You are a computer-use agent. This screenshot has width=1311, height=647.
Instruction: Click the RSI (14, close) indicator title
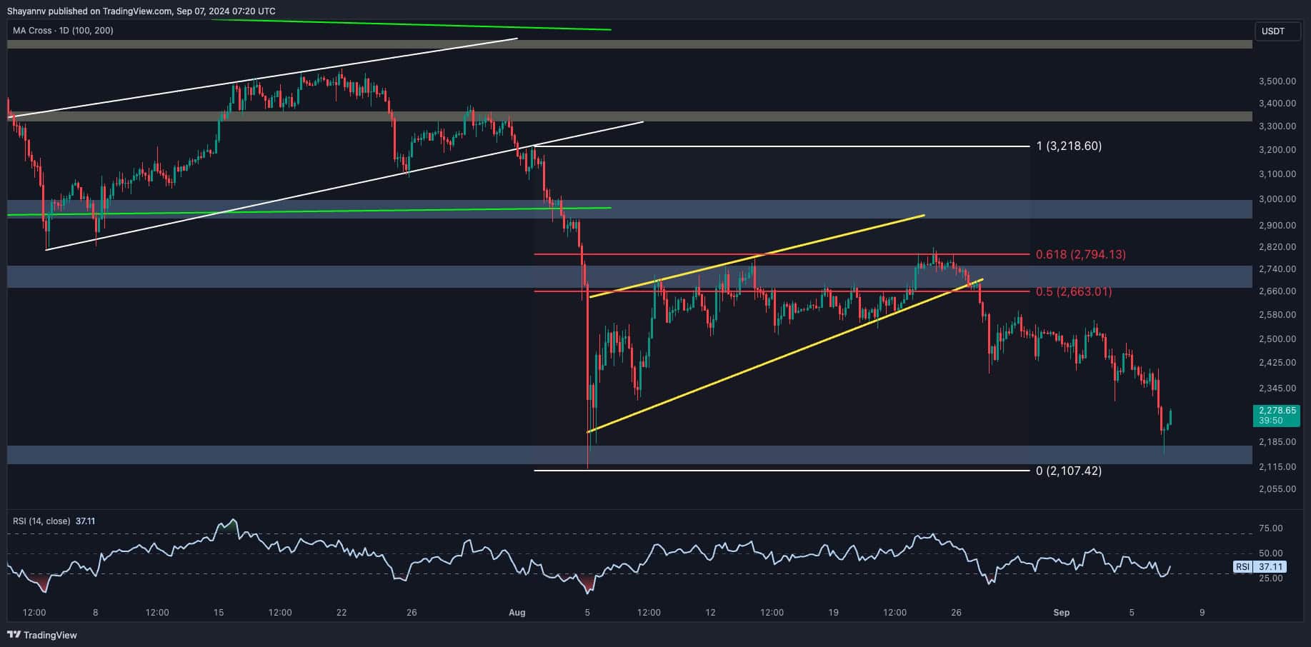tap(43, 521)
